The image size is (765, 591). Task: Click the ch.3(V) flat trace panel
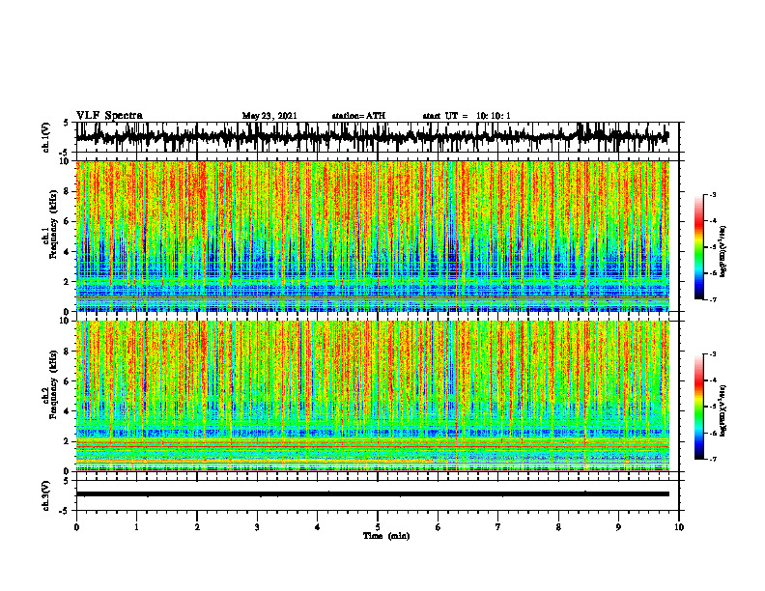tap(378, 495)
